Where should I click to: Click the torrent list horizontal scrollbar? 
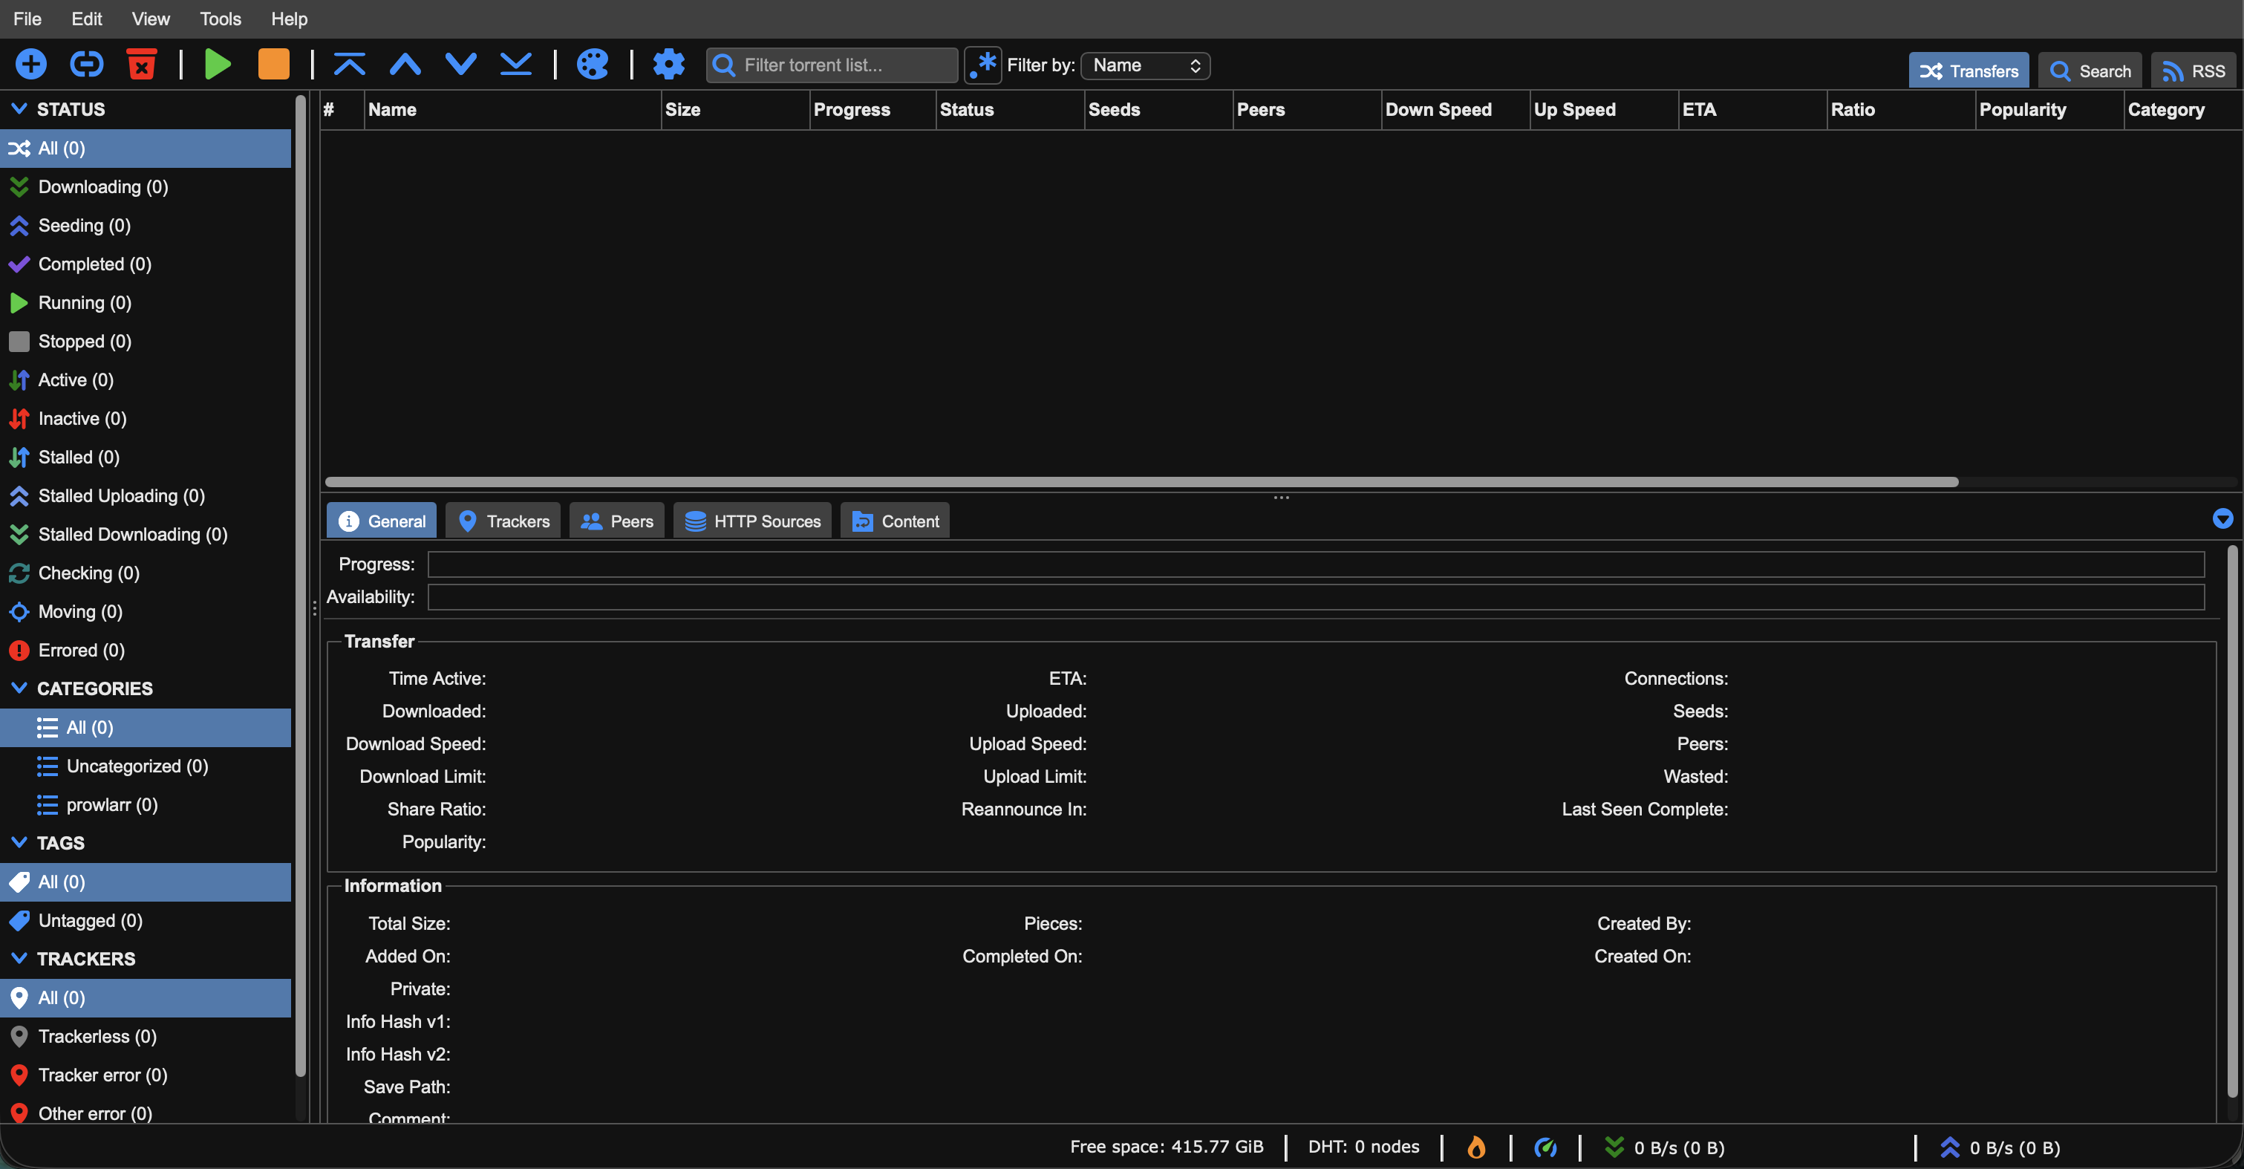(x=1142, y=482)
